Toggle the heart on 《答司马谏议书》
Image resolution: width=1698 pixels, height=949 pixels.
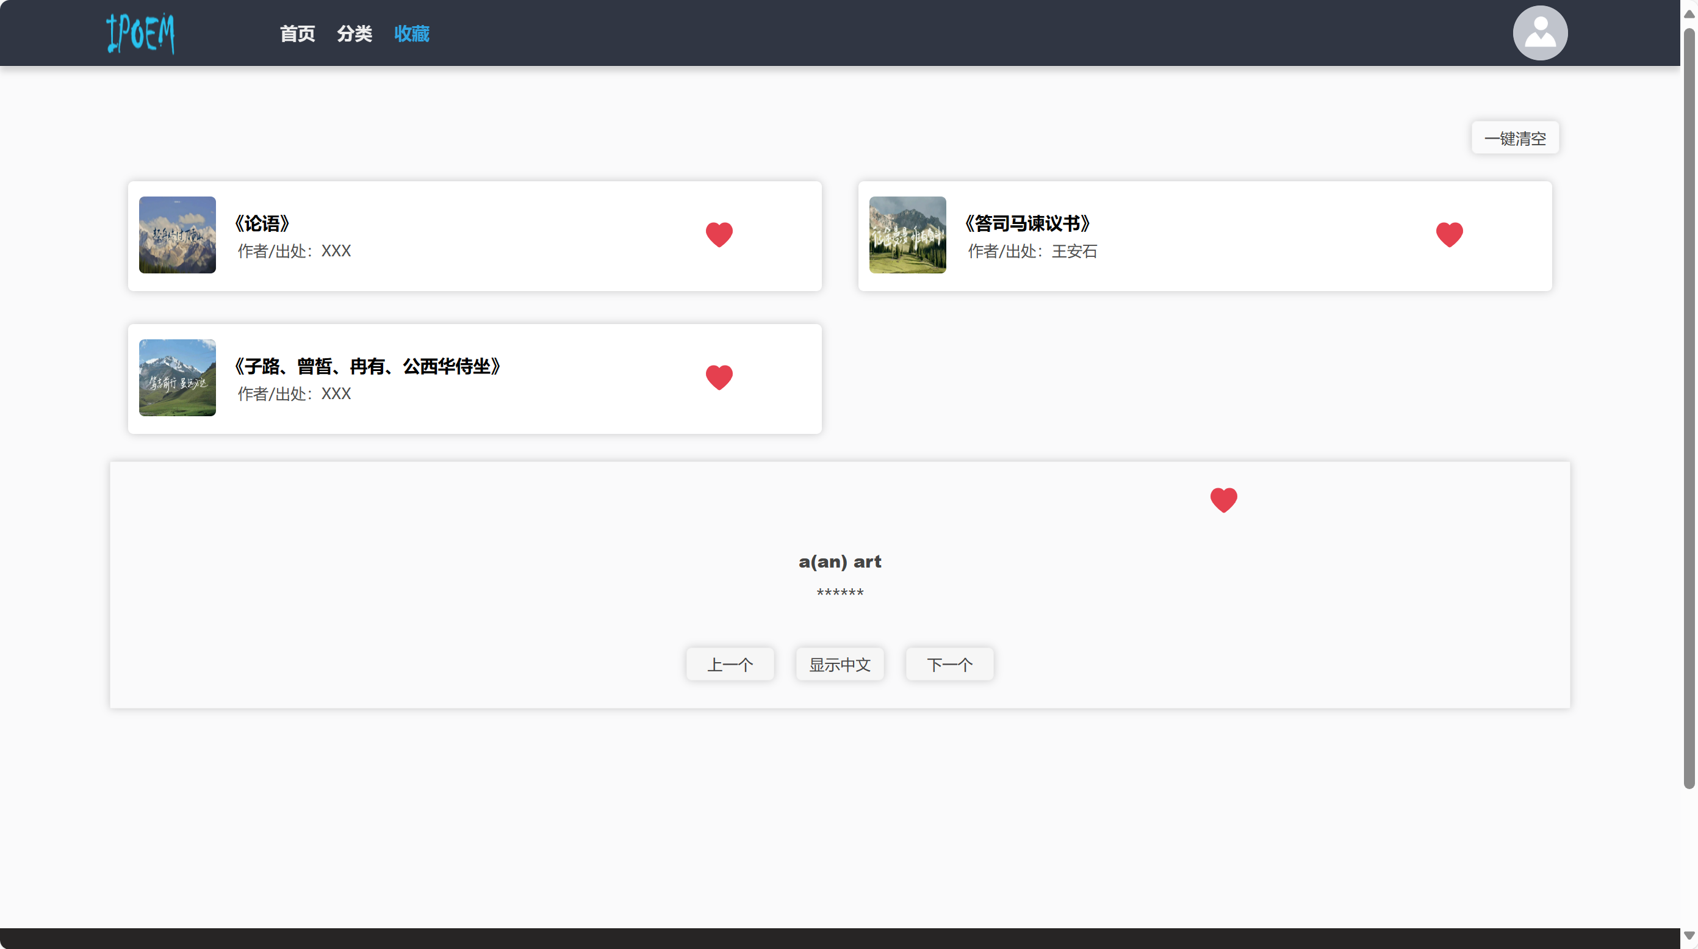point(1448,234)
